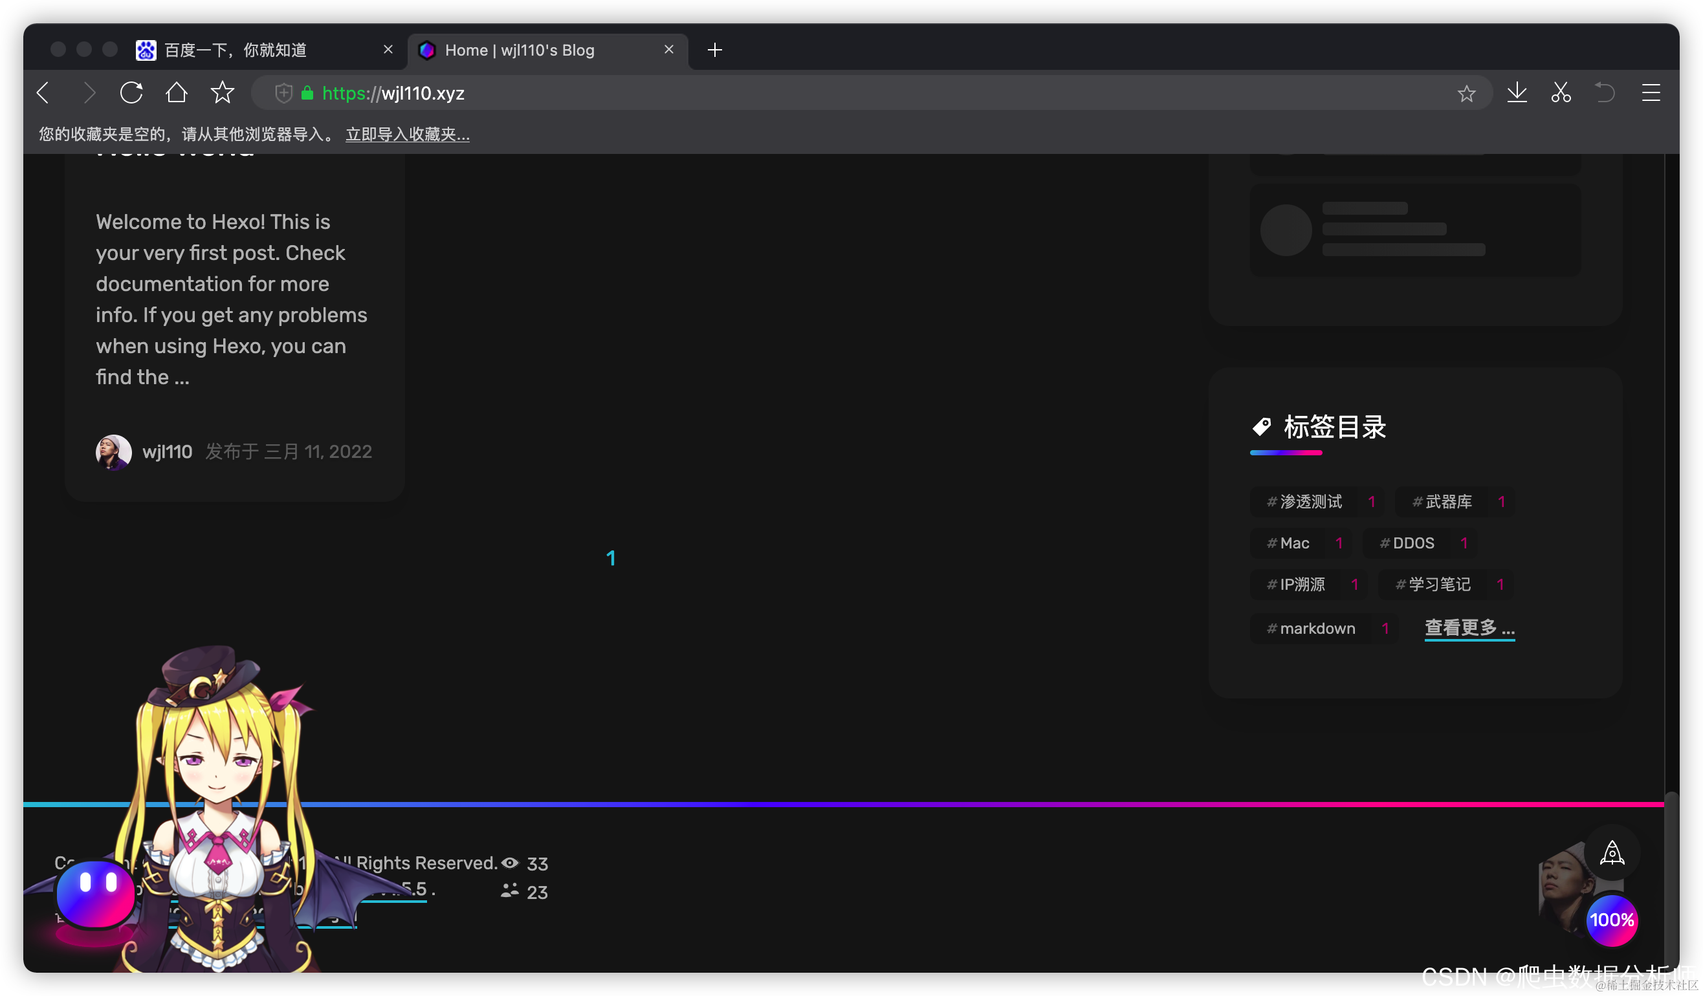Click the shield site protection icon
Viewport: 1703px width, 996px height.
point(283,93)
